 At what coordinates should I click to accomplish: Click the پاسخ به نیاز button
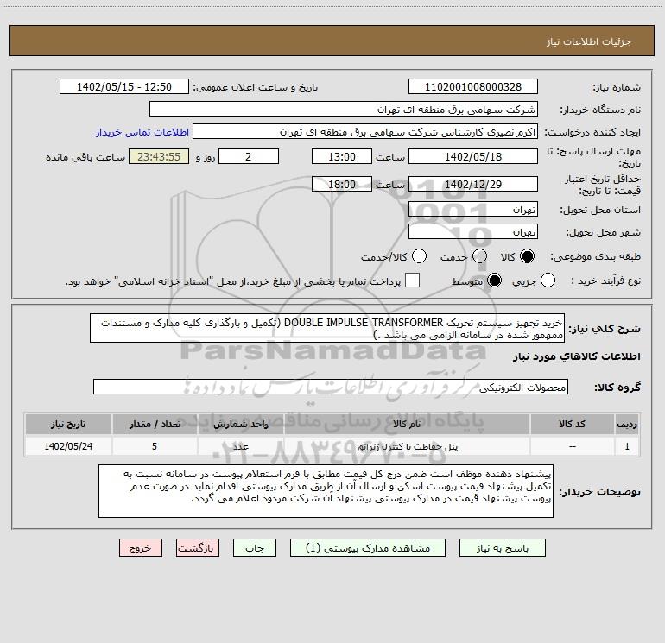click(x=503, y=548)
